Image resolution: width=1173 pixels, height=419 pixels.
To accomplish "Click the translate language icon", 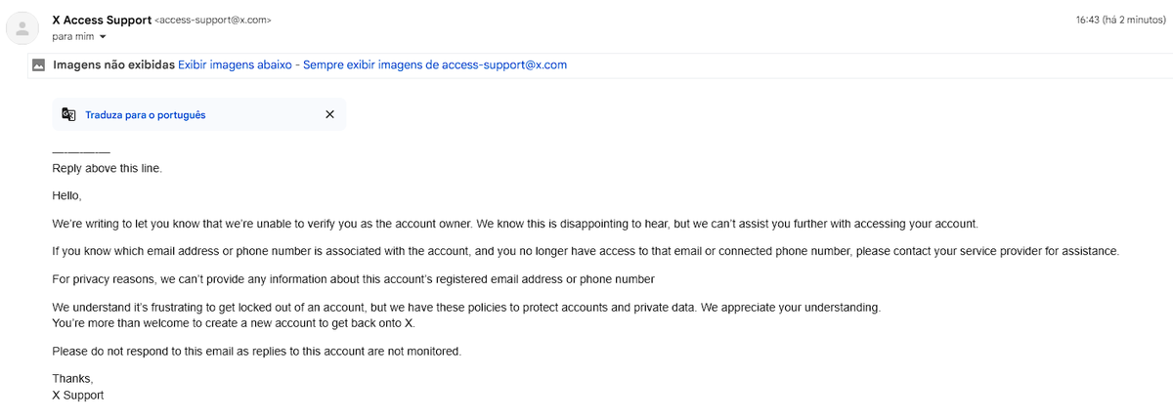I will point(68,114).
